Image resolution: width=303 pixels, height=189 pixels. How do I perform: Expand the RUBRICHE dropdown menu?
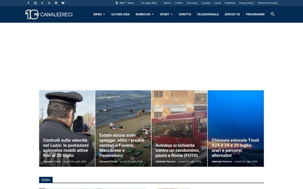pos(145,14)
